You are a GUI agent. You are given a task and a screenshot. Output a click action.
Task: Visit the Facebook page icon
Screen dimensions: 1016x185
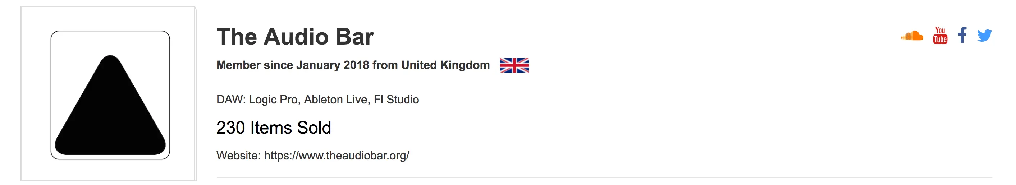[962, 35]
